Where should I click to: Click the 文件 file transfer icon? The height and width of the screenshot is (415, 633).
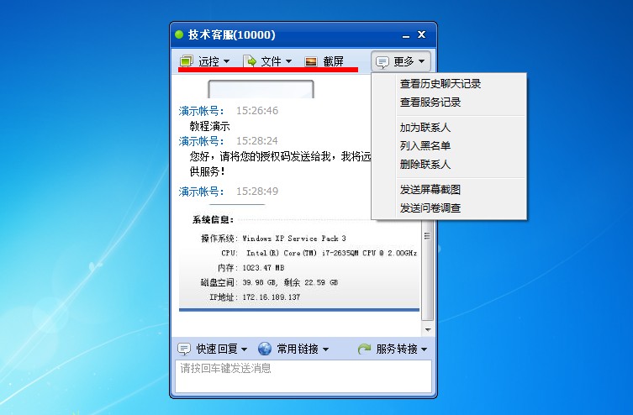[x=250, y=61]
